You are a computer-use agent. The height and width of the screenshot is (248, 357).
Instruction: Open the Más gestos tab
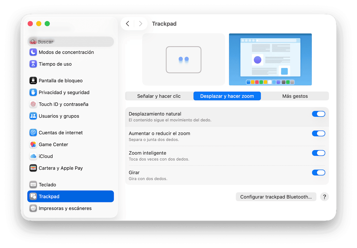pyautogui.click(x=295, y=96)
